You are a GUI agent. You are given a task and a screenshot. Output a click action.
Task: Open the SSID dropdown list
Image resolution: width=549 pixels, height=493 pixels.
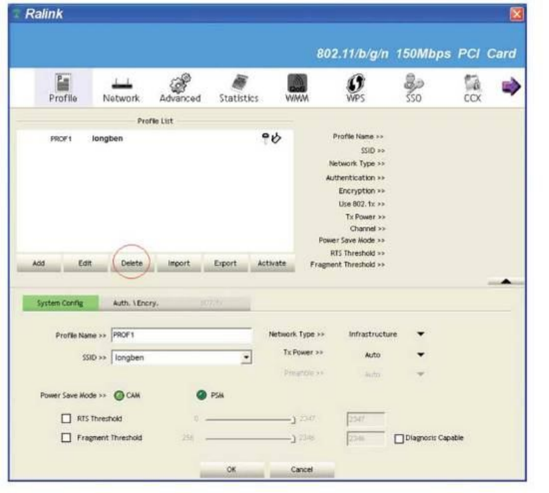click(246, 358)
